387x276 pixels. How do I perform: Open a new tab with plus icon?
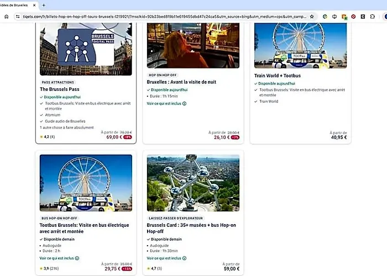point(44,5)
